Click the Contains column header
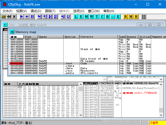The image size is (166, 125). 98,37
